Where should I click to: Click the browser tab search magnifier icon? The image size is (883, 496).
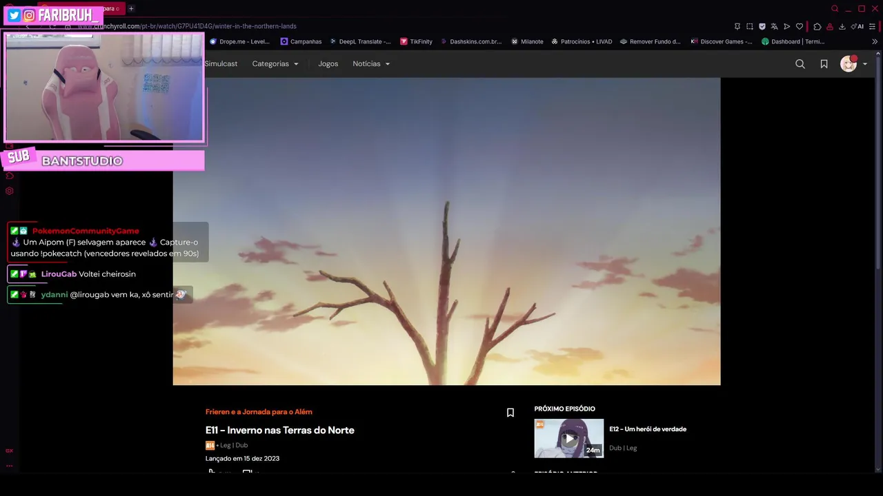pyautogui.click(x=835, y=8)
